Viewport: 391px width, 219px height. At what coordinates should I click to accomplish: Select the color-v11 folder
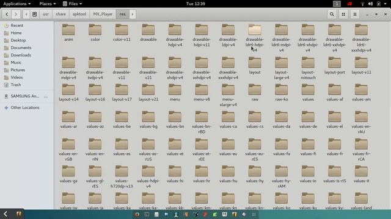click(x=122, y=32)
